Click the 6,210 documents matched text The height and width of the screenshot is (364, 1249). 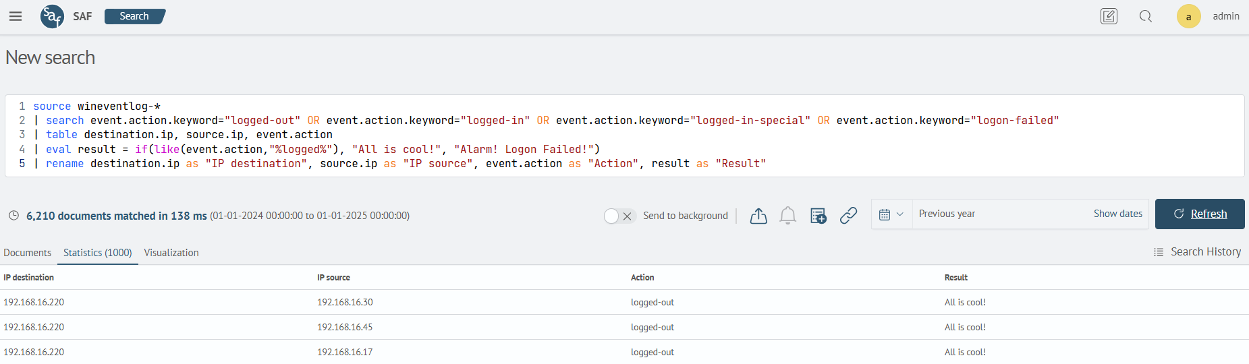pyautogui.click(x=117, y=216)
